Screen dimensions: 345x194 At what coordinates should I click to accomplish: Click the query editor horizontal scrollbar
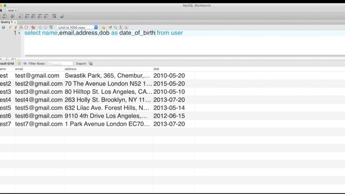tap(185, 56)
